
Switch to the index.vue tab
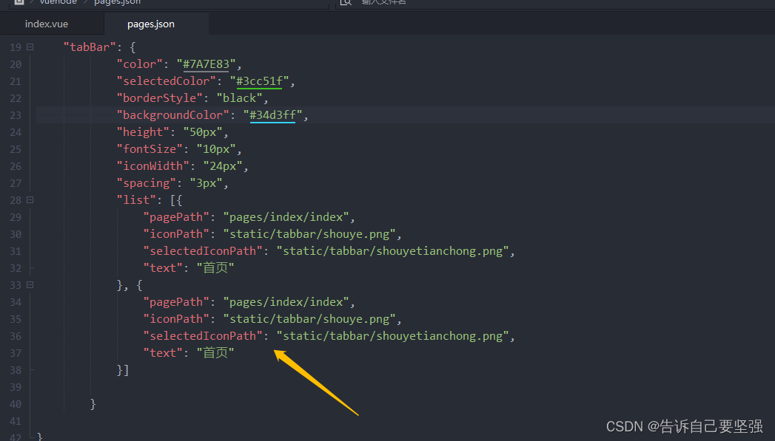(x=47, y=24)
